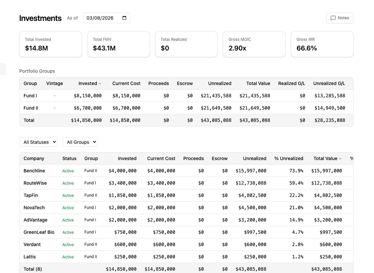Click the $4,802,500 unrealized value for TapFin
Screen dimensions: 374x273
(252, 195)
